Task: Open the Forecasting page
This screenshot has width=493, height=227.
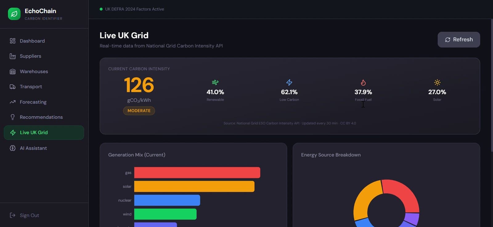Action: (x=44, y=102)
